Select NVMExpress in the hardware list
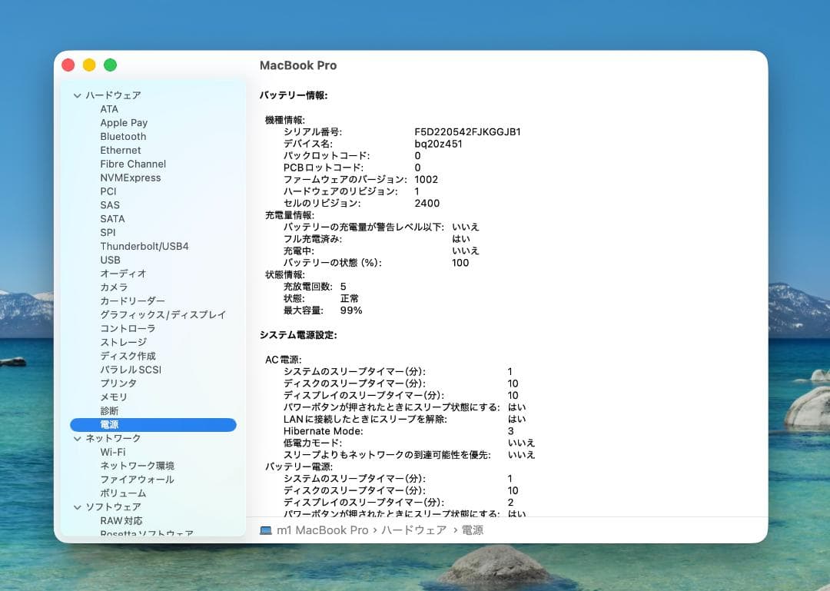The height and width of the screenshot is (591, 830). tap(132, 178)
